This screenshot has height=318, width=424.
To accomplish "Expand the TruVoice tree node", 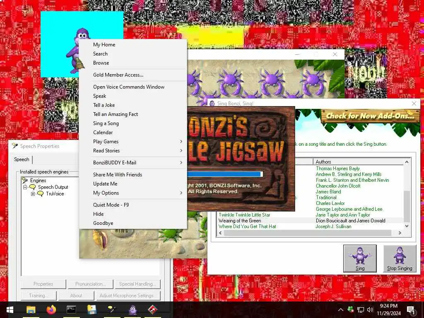I will pos(33,194).
